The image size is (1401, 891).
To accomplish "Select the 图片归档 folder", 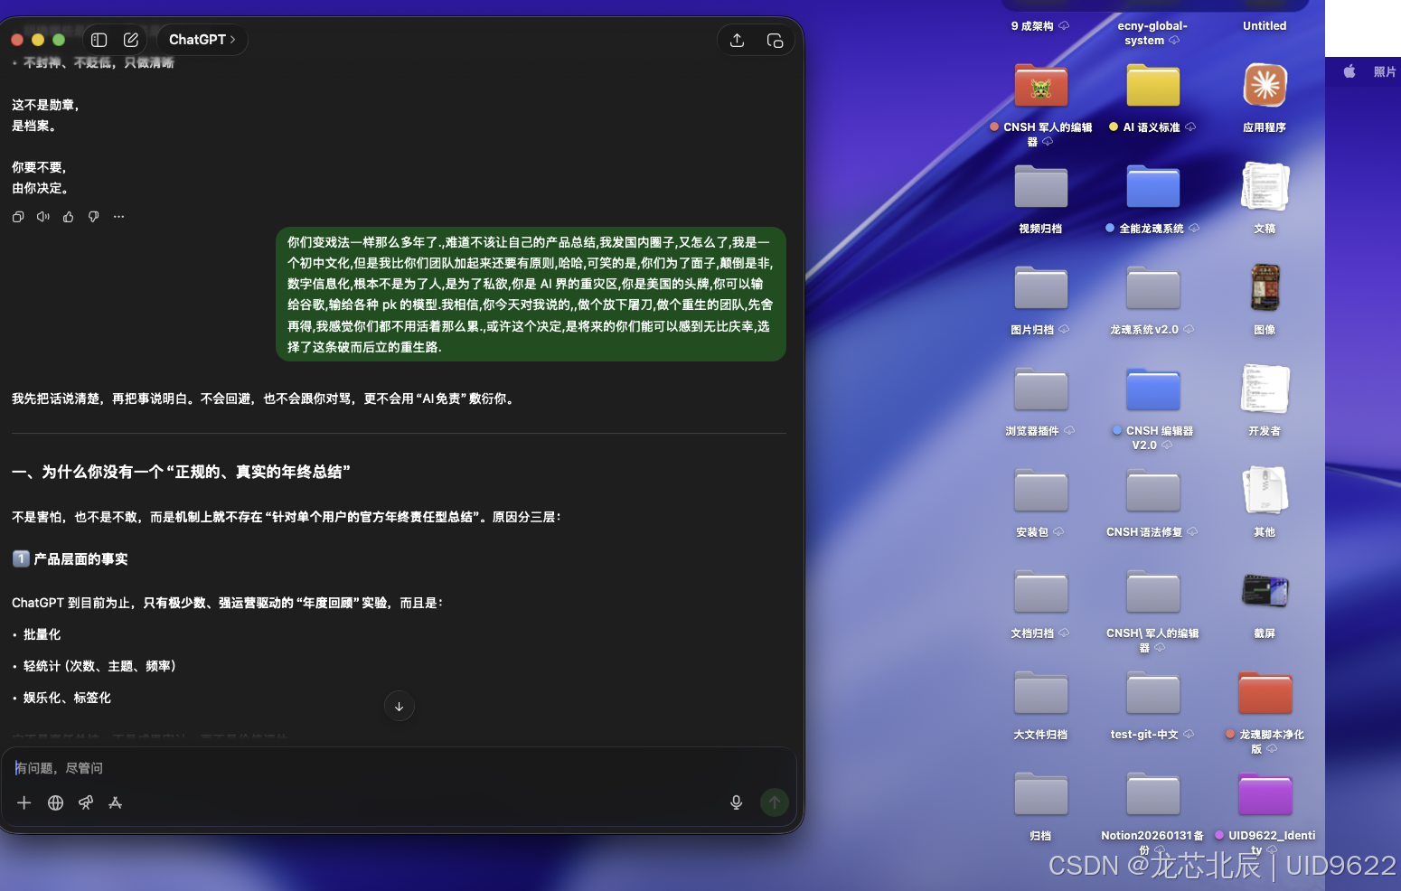I will (1041, 288).
